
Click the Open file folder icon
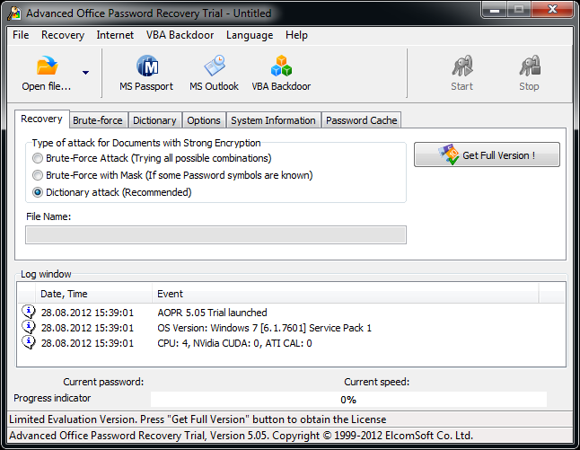47,66
